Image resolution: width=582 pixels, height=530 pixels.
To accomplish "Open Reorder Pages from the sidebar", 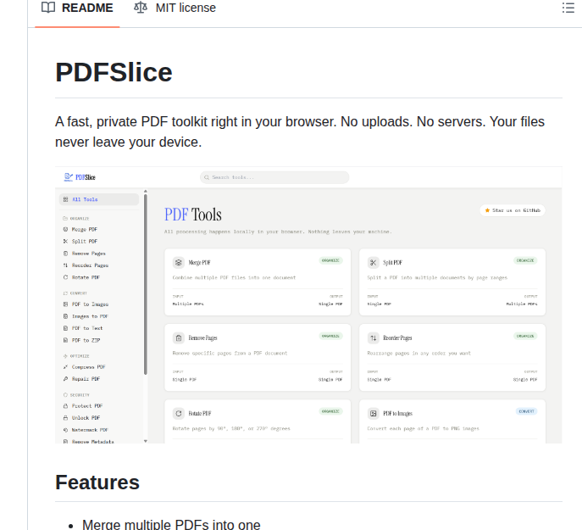I will coord(90,265).
